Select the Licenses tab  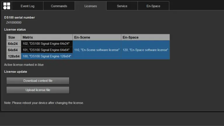91,6
